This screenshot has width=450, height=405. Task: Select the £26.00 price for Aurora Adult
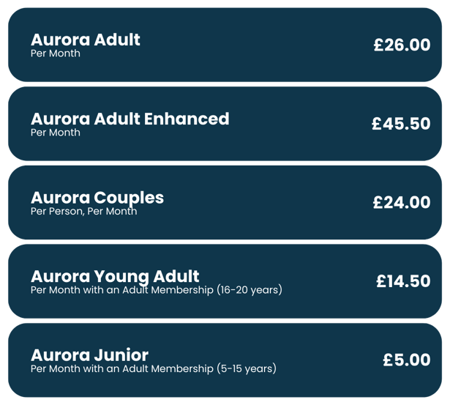tap(401, 45)
